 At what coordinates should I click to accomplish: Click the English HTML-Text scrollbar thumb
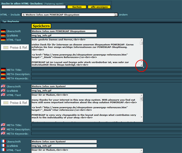[x=141, y=99]
